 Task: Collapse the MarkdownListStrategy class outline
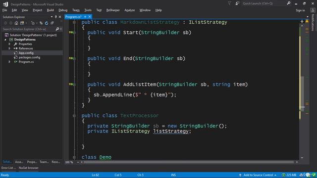click(x=74, y=22)
